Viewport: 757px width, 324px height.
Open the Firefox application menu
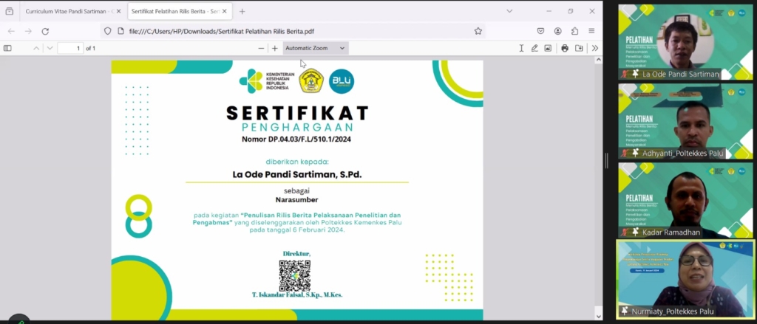[x=591, y=31]
